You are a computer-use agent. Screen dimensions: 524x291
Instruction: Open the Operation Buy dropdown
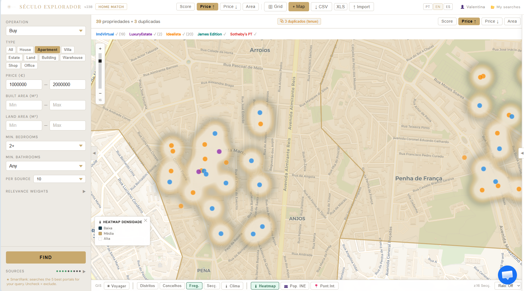tap(46, 31)
